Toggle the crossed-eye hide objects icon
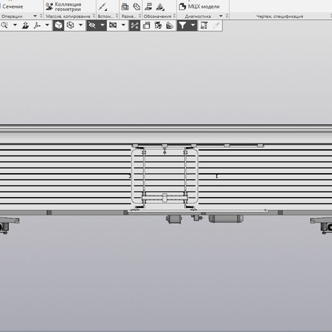The width and height of the screenshot is (332, 332). pyautogui.click(x=92, y=25)
